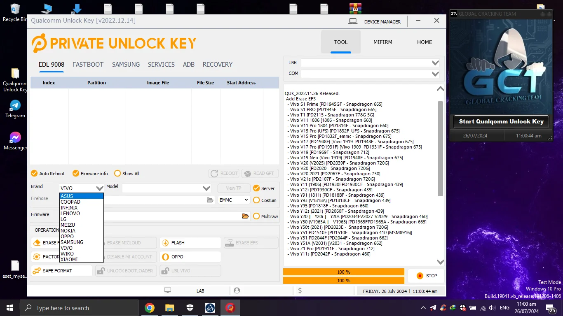Open the SERVICES tab
The width and height of the screenshot is (563, 316).
161,65
